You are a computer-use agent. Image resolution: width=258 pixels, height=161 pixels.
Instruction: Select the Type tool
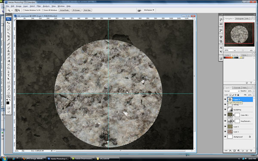tap(9, 76)
